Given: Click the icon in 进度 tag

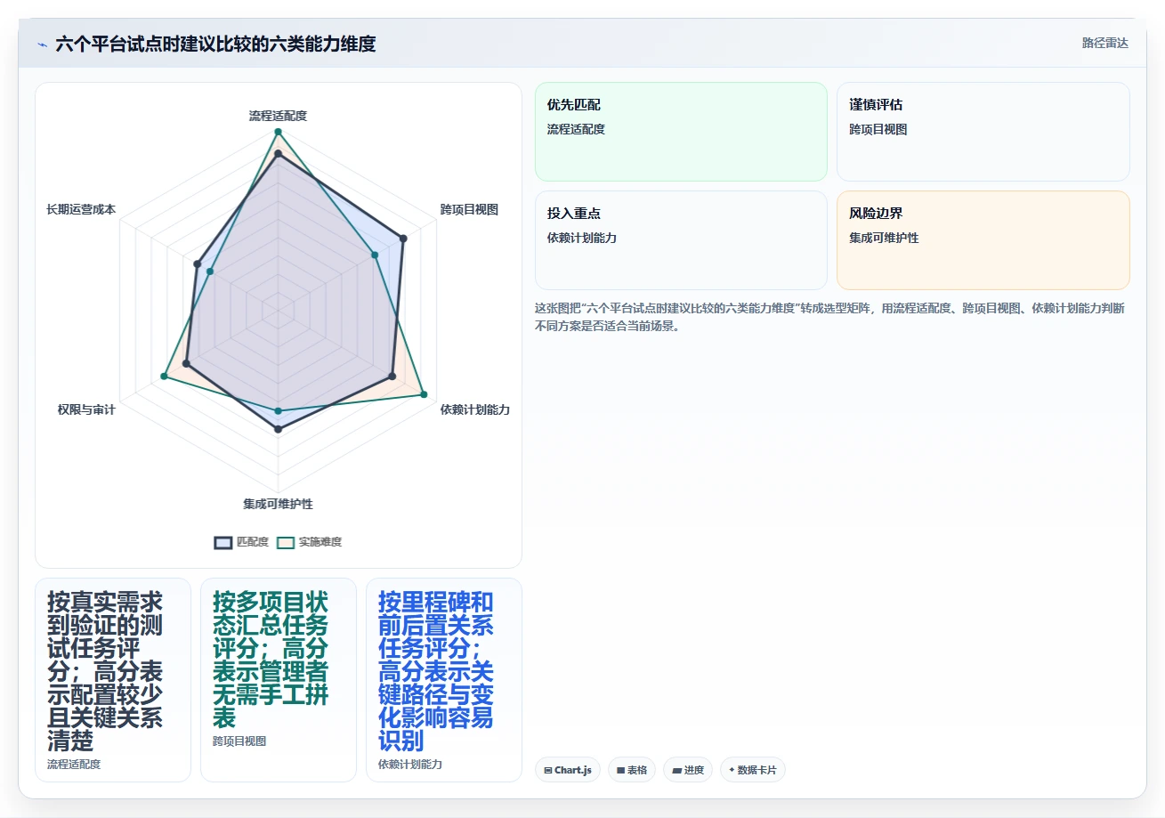Looking at the screenshot, I should click(676, 770).
